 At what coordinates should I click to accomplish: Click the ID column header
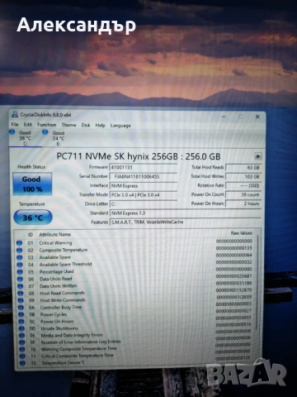tap(31, 234)
